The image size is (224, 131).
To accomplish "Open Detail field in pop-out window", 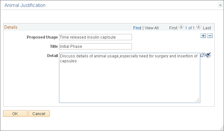I will tap(203, 55).
